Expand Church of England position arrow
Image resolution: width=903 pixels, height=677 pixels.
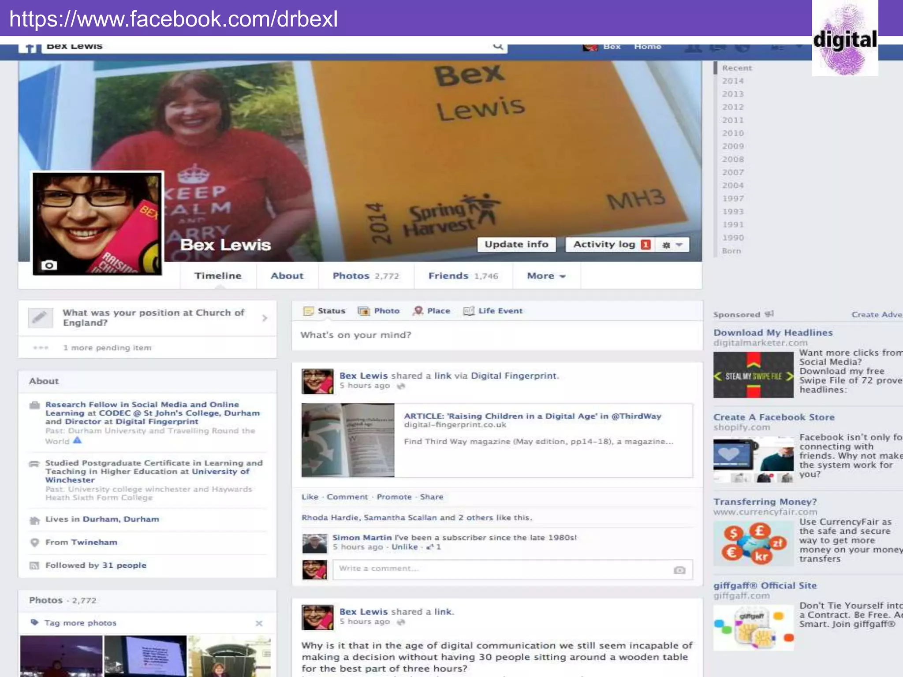[x=265, y=318]
